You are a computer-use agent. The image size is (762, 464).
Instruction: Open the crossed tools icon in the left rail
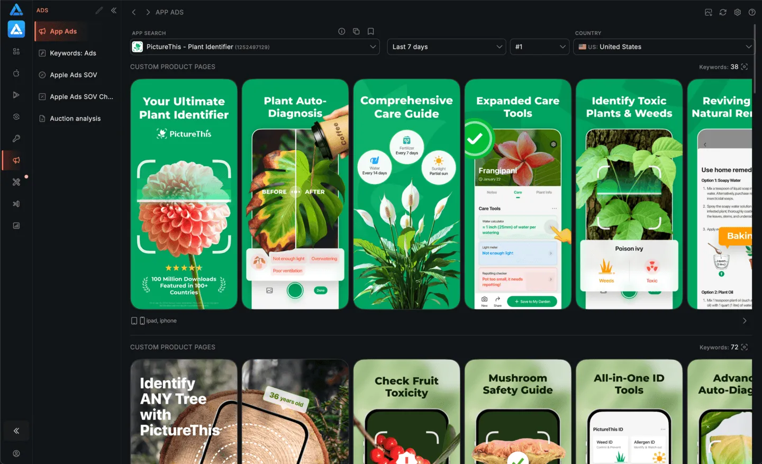point(16,182)
